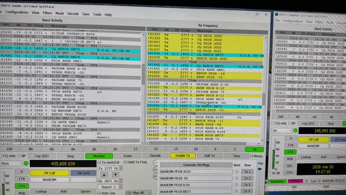346x195 pixels.
Task: Click the Erase button
Action: (x=128, y=156)
